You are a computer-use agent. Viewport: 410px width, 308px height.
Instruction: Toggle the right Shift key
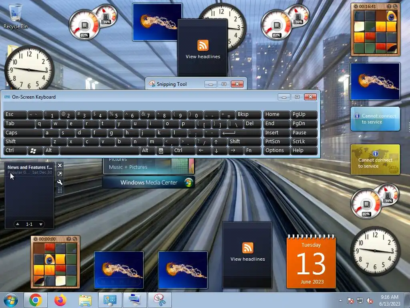pyautogui.click(x=245, y=142)
